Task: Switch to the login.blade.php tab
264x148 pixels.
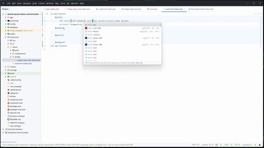Action: [x=51, y=9]
